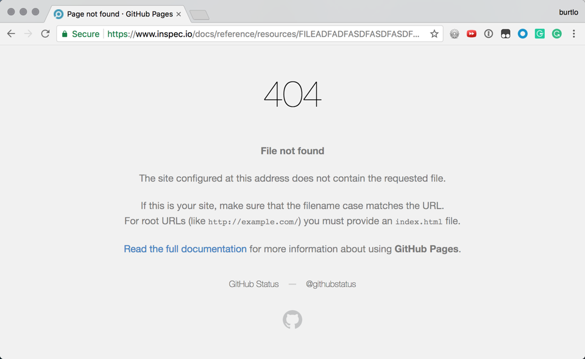Reload the current page
Screen dimensions: 585x359
coord(45,34)
